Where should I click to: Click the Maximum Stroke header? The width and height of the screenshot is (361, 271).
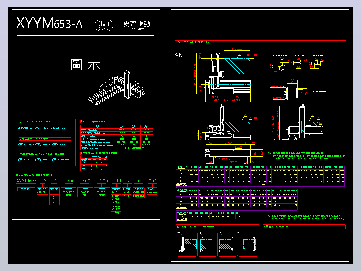pos(45,121)
